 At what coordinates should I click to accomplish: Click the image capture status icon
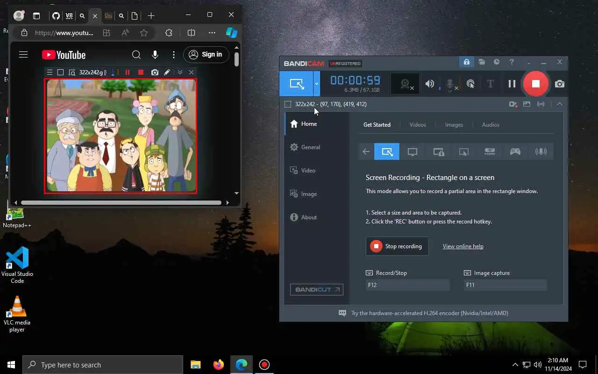527,104
